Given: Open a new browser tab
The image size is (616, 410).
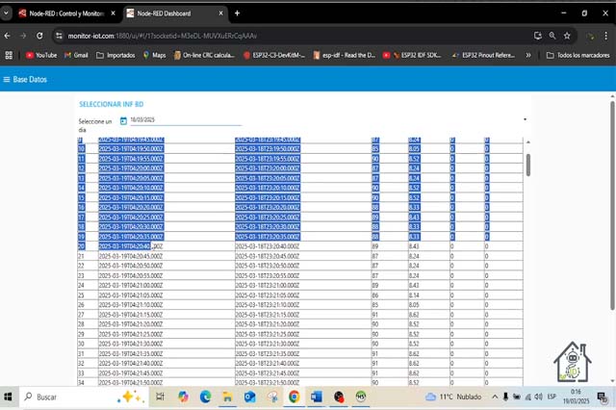Looking at the screenshot, I should (238, 13).
